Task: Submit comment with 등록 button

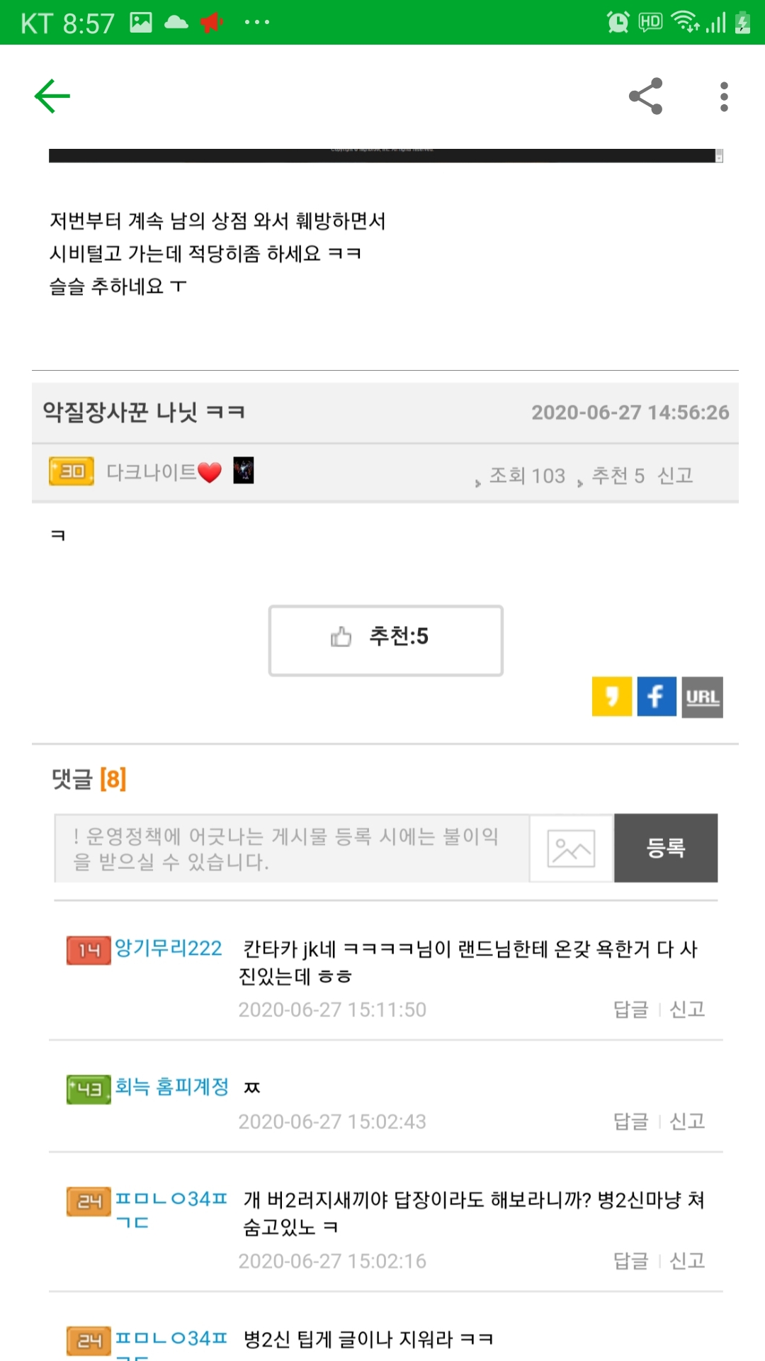Action: (x=666, y=848)
